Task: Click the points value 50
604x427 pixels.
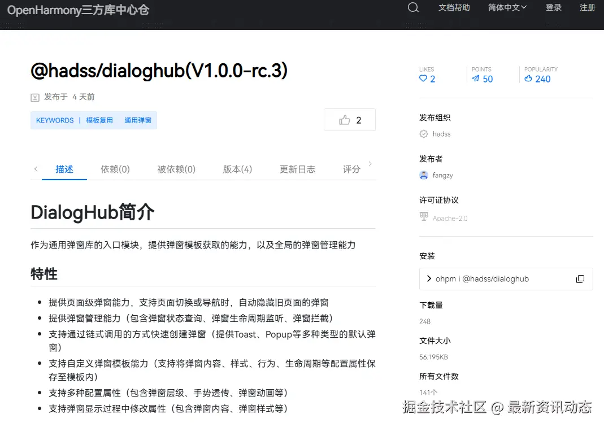Action: [488, 79]
